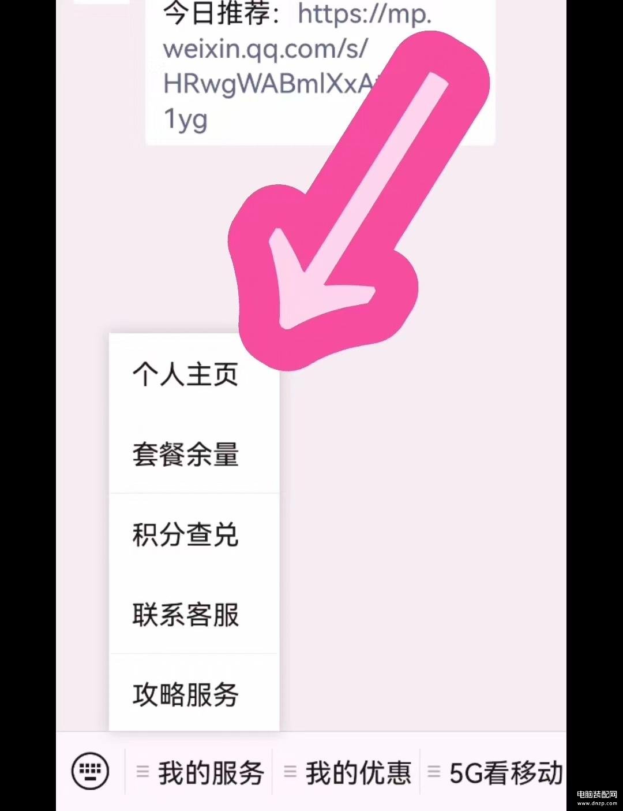The width and height of the screenshot is (623, 811).
Task: Expand the 5G看移动 bottom menu
Action: [x=494, y=771]
